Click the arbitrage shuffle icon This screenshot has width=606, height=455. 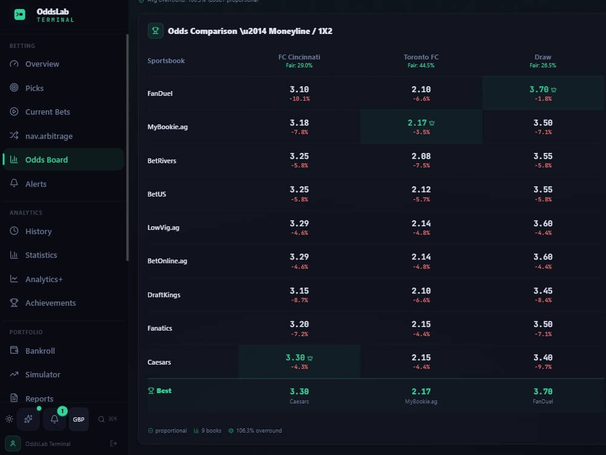[x=14, y=135]
